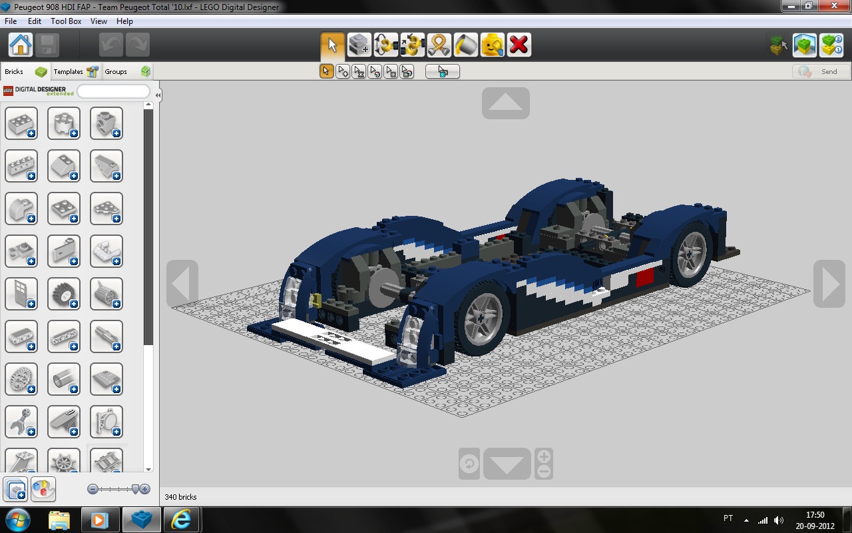Click the brick palette size slider handle
The width and height of the screenshot is (852, 533).
(x=136, y=489)
